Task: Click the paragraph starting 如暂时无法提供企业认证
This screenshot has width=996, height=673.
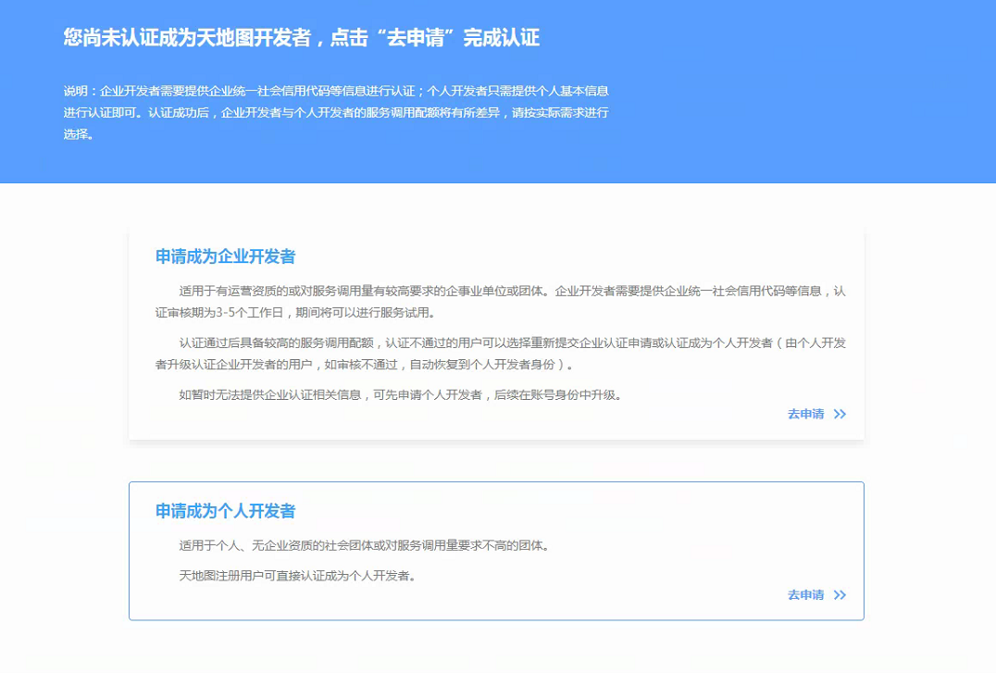Action: (400, 395)
